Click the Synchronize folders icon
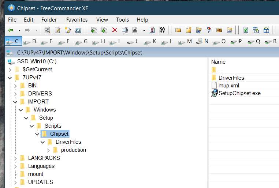 coord(256,30)
